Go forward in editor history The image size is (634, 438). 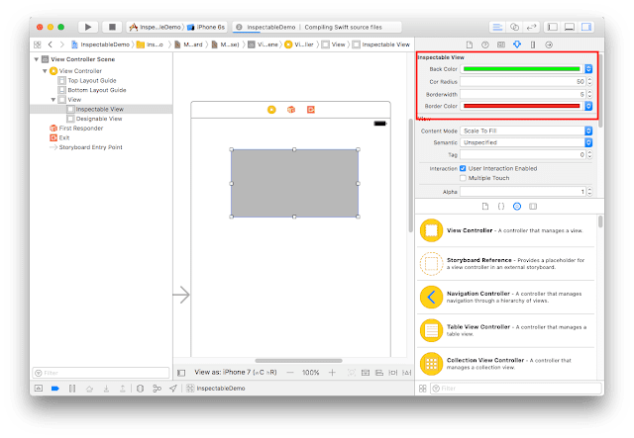tap(61, 44)
